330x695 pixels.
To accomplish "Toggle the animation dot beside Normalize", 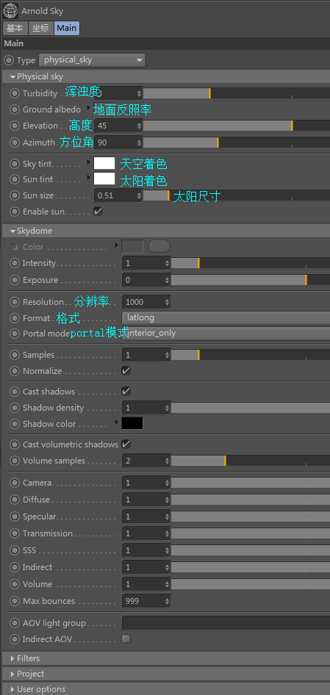I will [15, 371].
